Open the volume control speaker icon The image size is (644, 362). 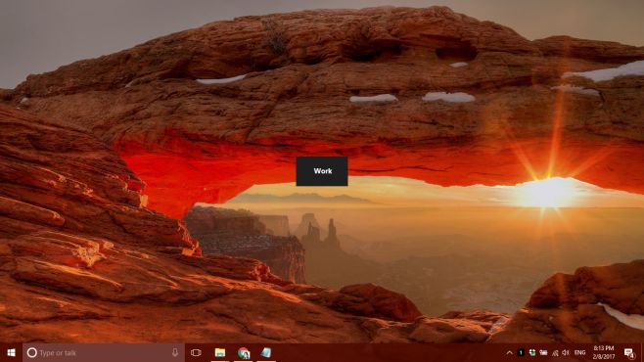(566, 352)
